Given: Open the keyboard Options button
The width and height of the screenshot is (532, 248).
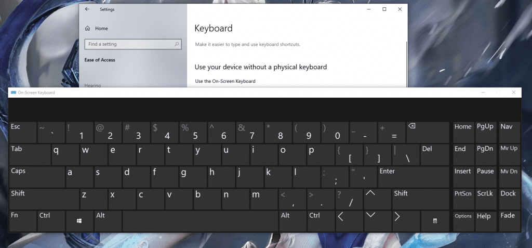Looking at the screenshot, I should click(x=463, y=221).
